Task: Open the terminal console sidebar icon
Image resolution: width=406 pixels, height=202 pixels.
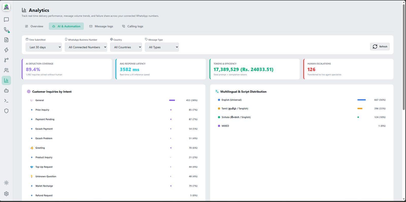Action: [x=6, y=101]
